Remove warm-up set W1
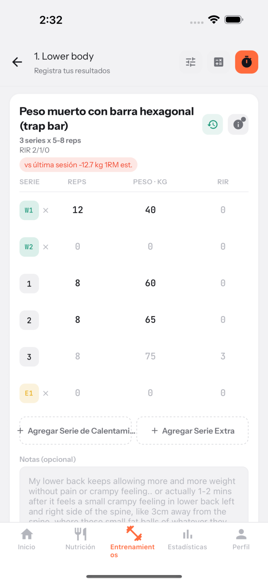The image size is (268, 583). coord(46,210)
